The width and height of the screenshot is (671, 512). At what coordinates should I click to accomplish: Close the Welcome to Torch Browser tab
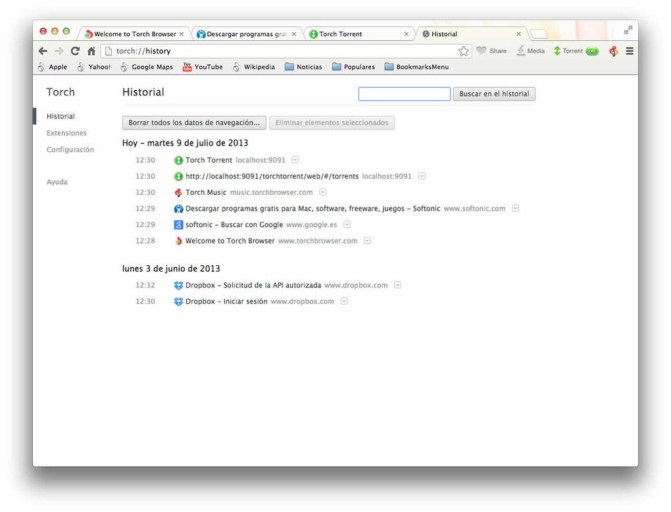(182, 34)
